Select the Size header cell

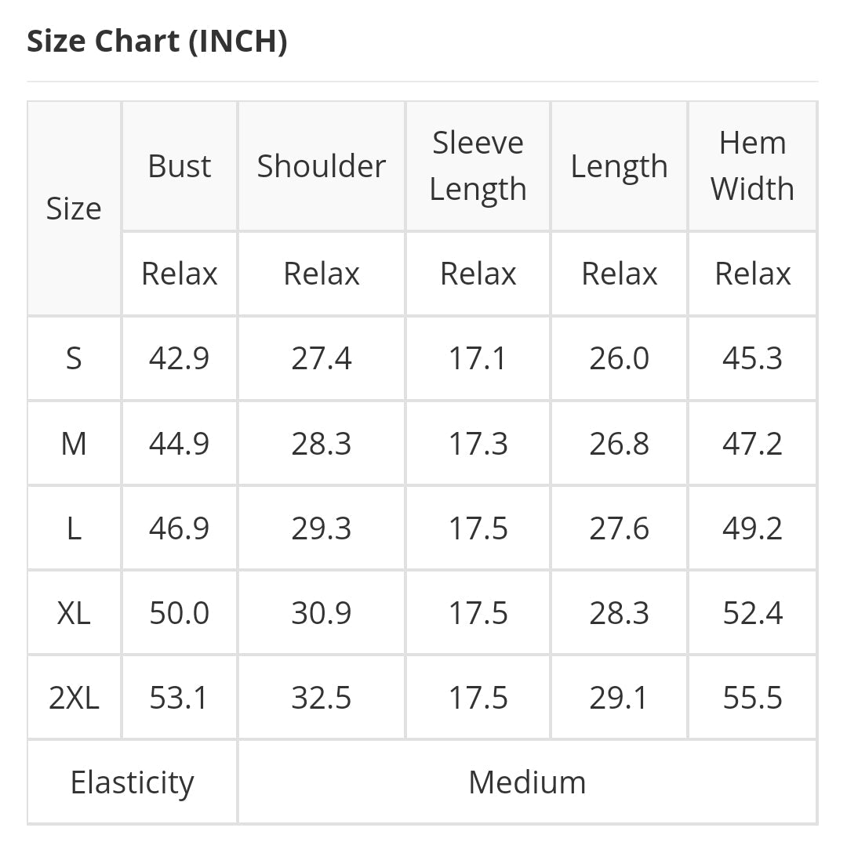[x=74, y=209]
